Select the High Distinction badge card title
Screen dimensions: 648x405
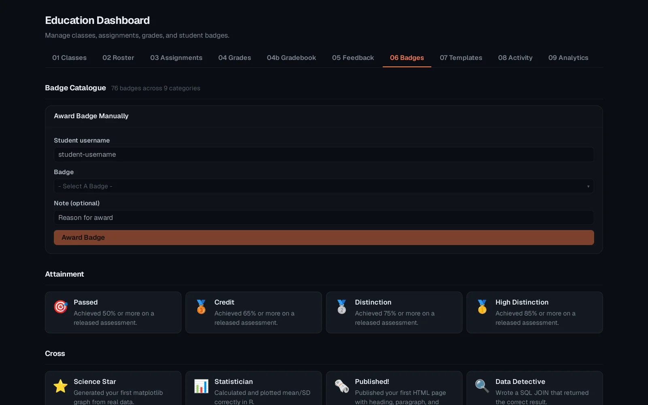[x=522, y=302]
